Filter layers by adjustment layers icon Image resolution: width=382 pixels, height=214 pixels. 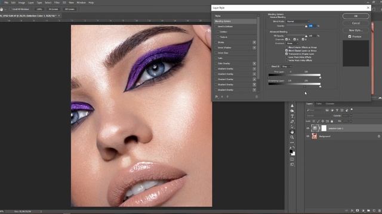click(x=332, y=110)
